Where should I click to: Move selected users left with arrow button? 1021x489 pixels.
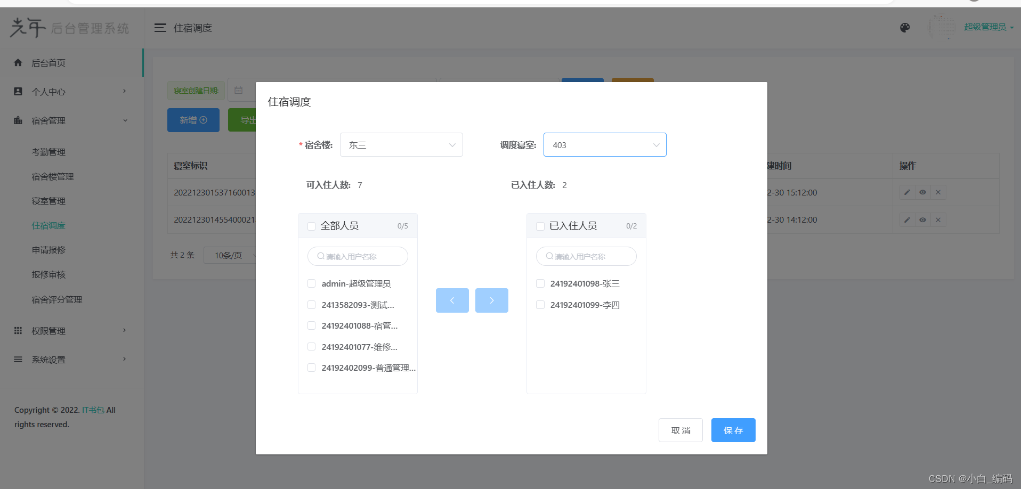(x=452, y=300)
